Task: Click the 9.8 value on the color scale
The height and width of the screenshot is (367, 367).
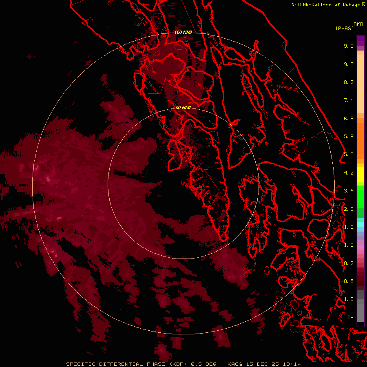Action: coord(349,46)
